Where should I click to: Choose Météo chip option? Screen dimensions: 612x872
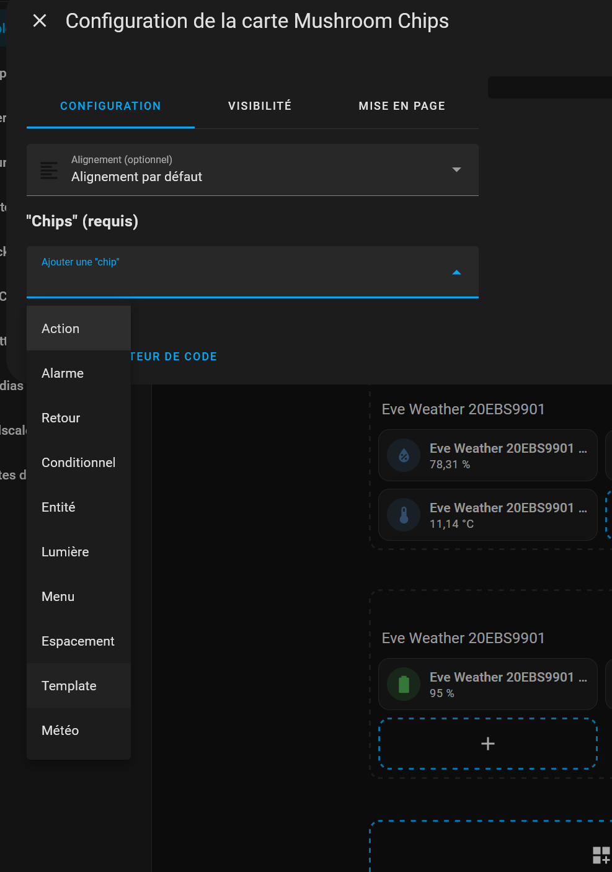[60, 731]
